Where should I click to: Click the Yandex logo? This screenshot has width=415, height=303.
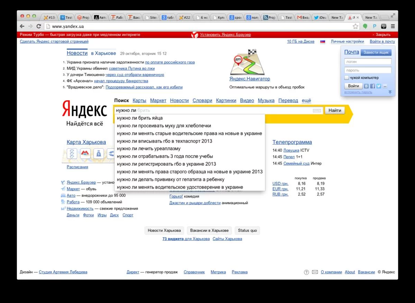point(84,110)
